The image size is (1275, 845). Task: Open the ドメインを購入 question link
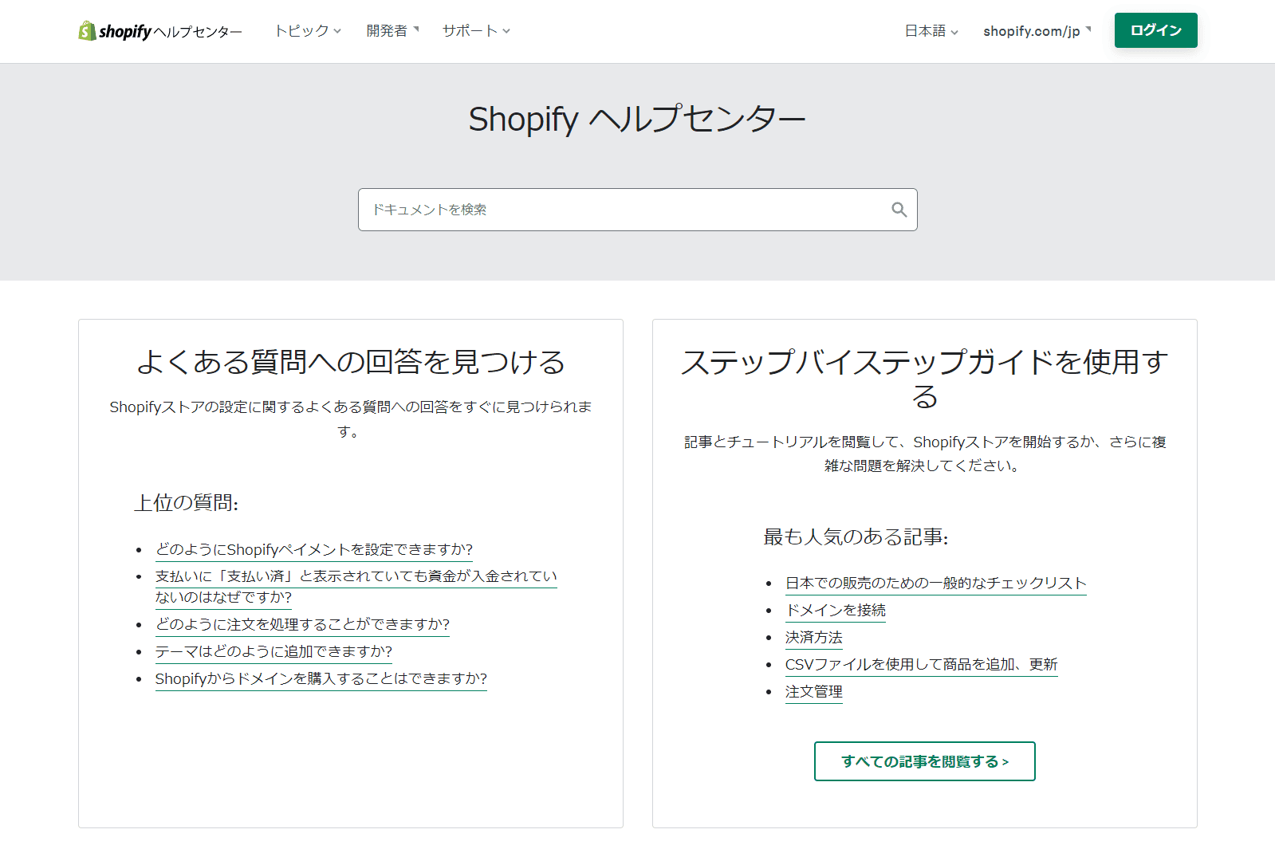321,678
